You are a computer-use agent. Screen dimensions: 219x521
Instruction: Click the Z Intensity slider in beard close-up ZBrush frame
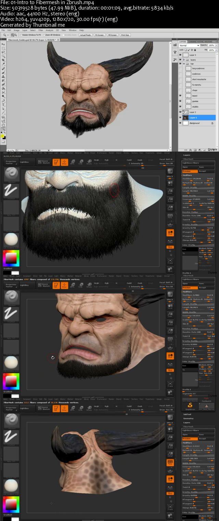142,164
